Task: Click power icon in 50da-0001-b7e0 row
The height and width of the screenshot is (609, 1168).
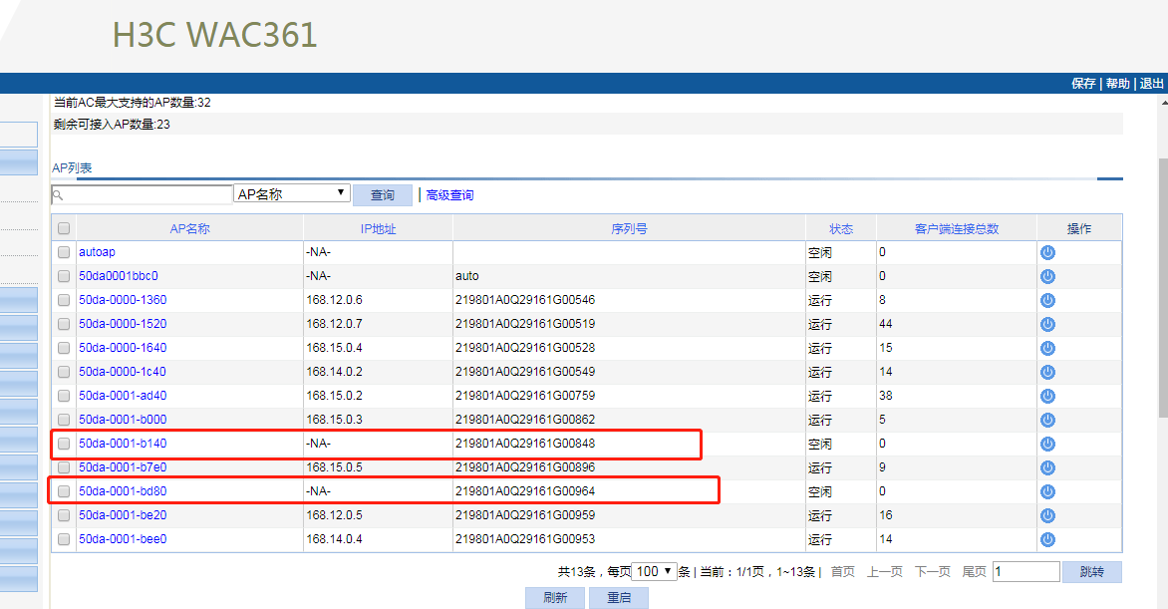Action: (x=1047, y=467)
